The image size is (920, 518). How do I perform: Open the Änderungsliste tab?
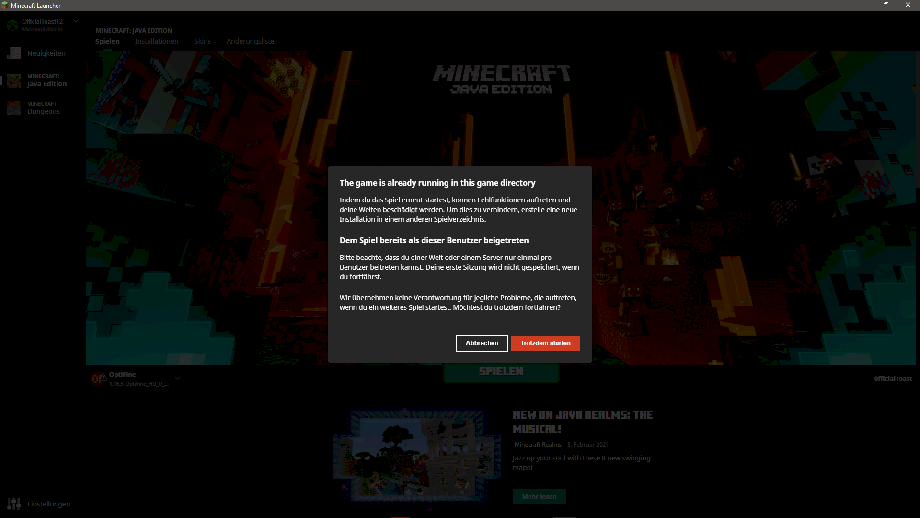click(x=250, y=41)
